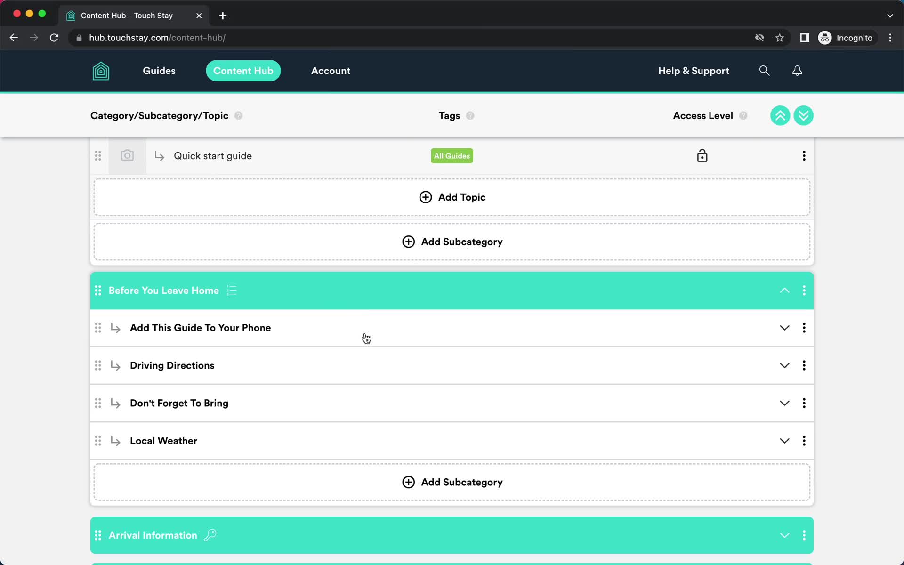Viewport: 904px width, 565px height.
Task: Close the Content Hub browser tab
Action: click(x=199, y=16)
